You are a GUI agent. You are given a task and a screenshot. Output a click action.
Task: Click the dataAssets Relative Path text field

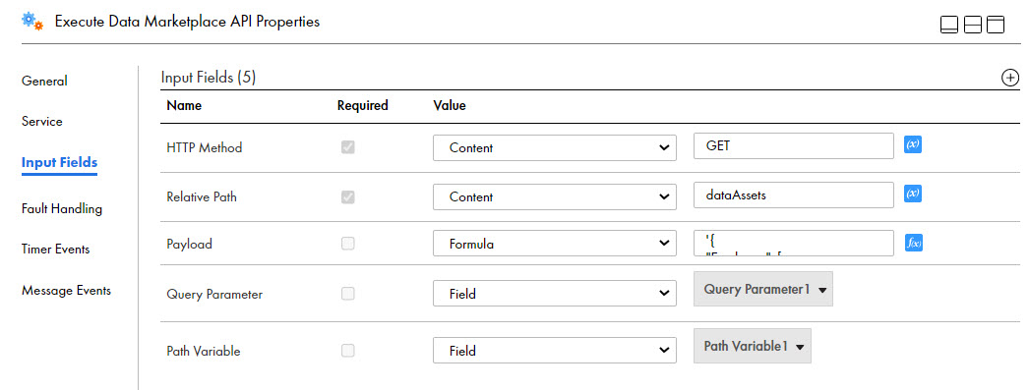coord(794,195)
